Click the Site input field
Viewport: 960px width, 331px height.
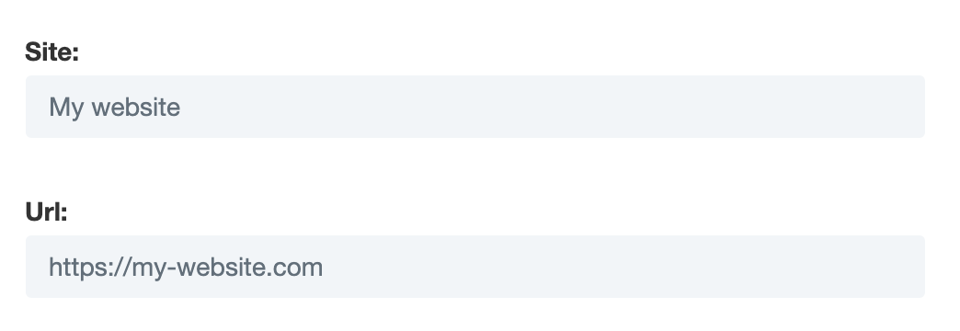(x=475, y=107)
